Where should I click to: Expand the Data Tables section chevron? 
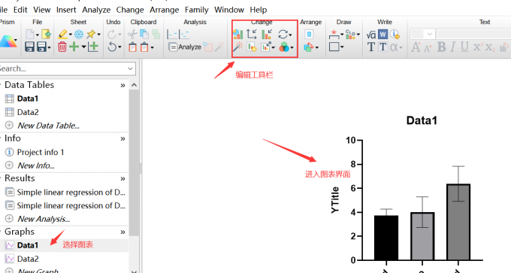click(x=122, y=86)
